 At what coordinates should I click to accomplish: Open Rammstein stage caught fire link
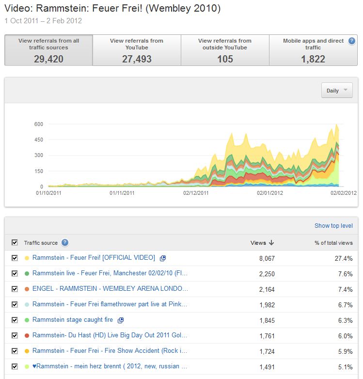click(73, 320)
